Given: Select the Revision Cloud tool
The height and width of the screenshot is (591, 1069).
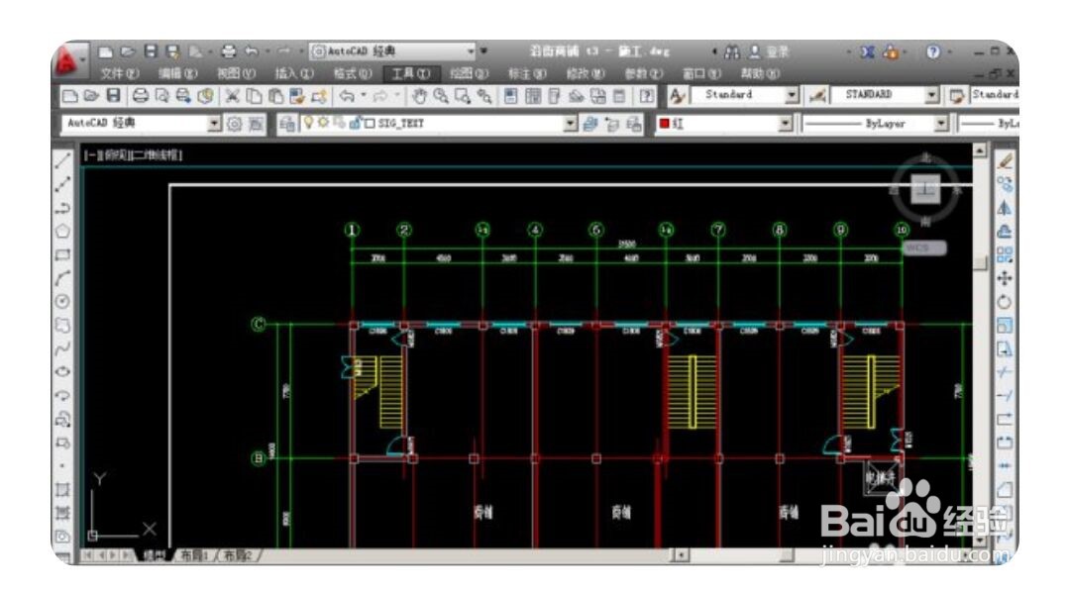Looking at the screenshot, I should click(x=62, y=325).
